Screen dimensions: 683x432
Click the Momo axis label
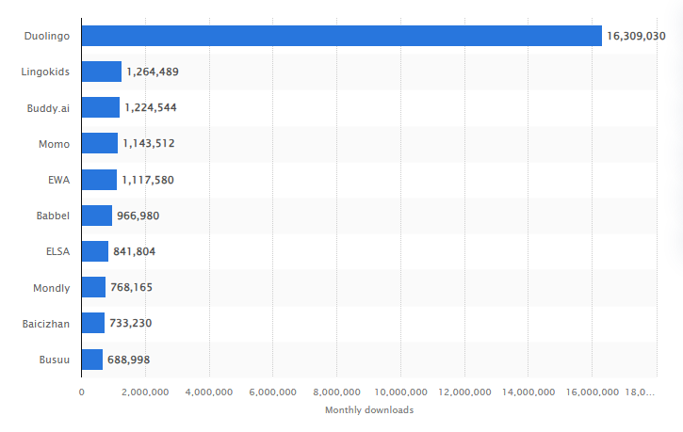54,144
